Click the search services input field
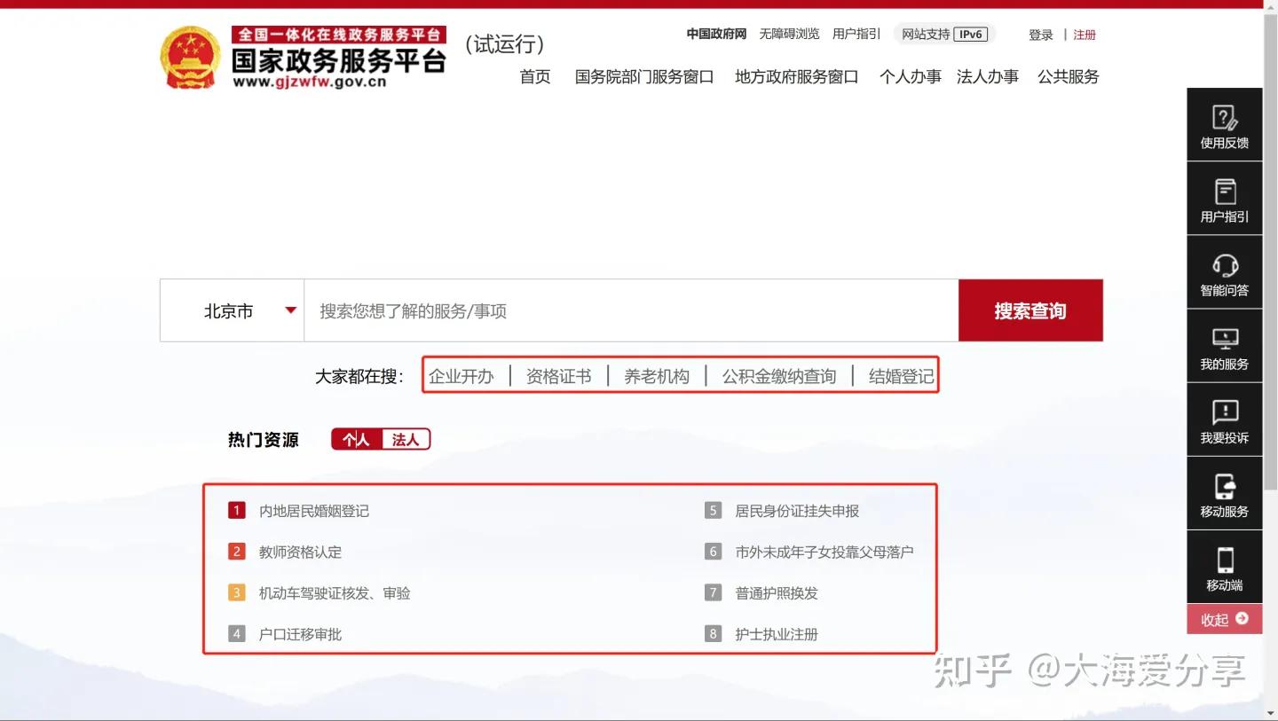 (621, 310)
